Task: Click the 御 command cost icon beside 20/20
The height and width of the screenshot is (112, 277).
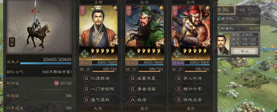Action: point(56,83)
